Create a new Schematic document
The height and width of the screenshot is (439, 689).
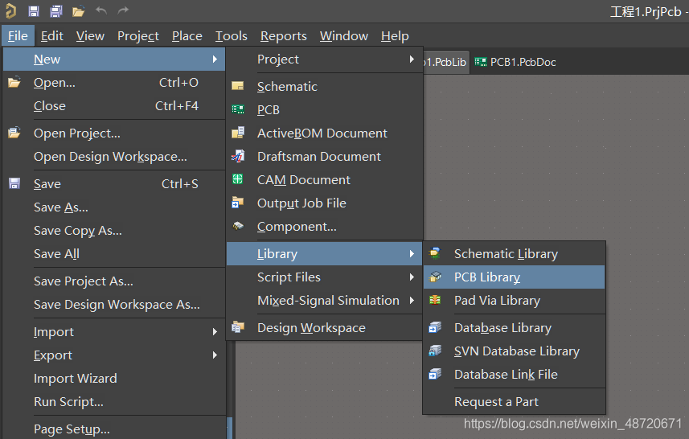[287, 87]
